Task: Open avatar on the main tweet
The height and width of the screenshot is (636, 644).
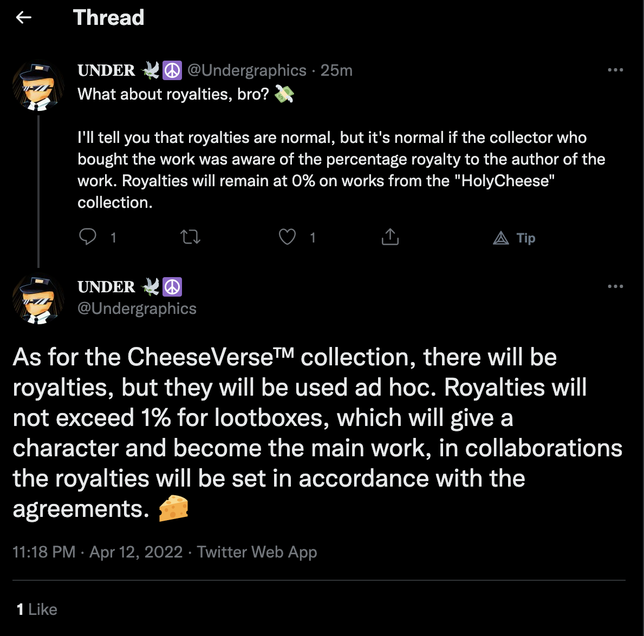Action: (x=38, y=300)
